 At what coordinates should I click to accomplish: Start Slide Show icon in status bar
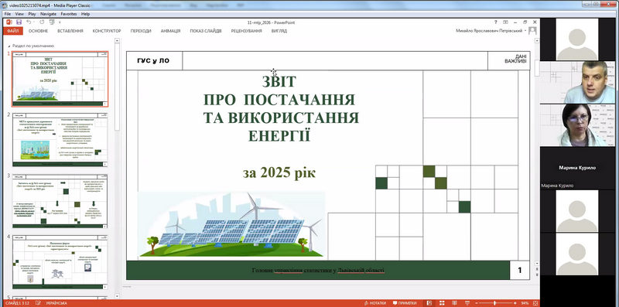coord(467,303)
